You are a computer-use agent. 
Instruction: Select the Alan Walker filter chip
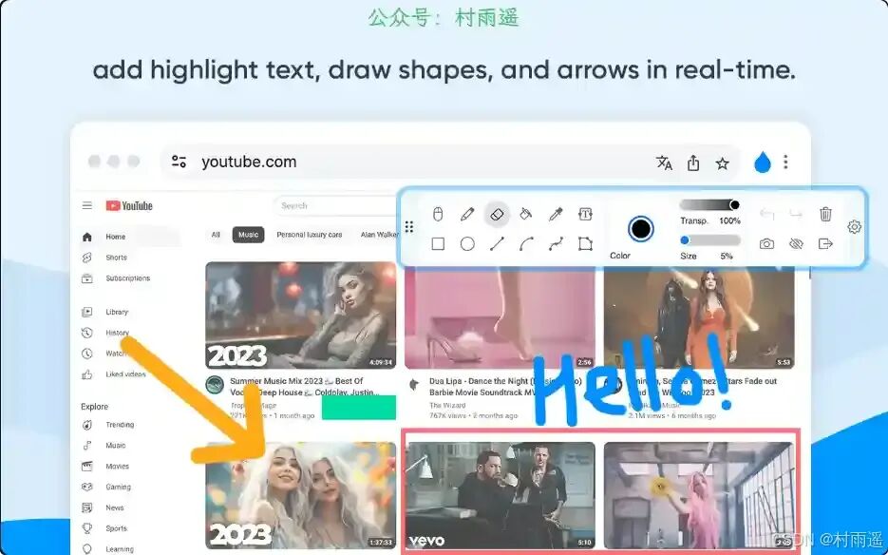(x=378, y=235)
